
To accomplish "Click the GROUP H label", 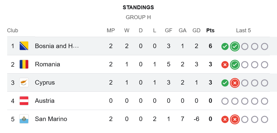I will point(138,17).
